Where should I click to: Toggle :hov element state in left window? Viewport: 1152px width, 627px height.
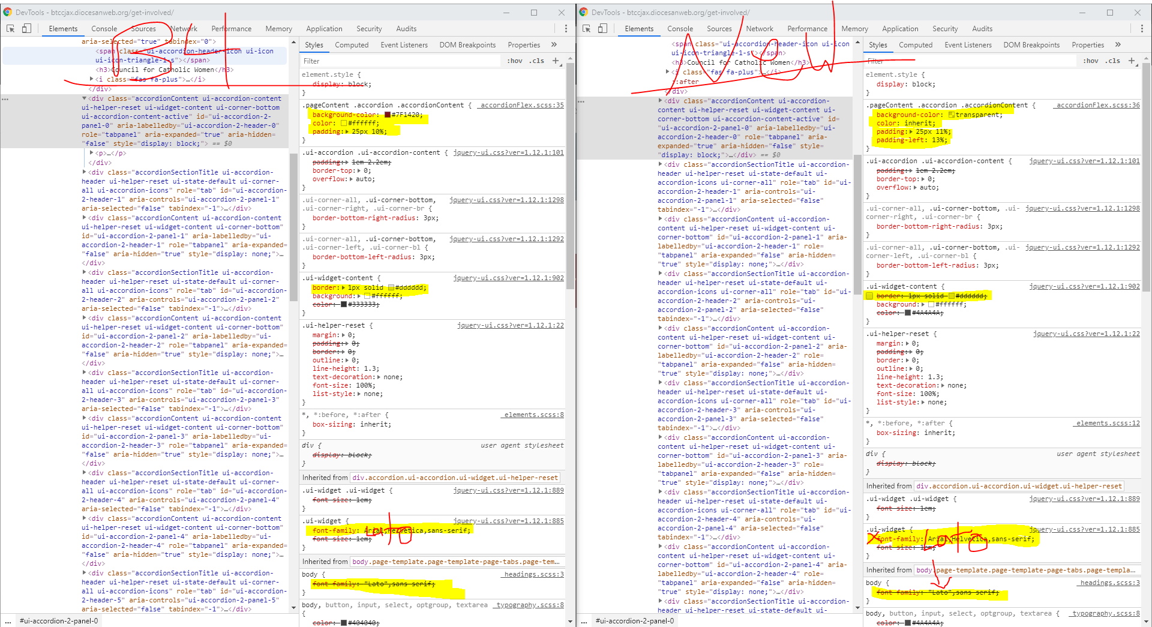514,61
